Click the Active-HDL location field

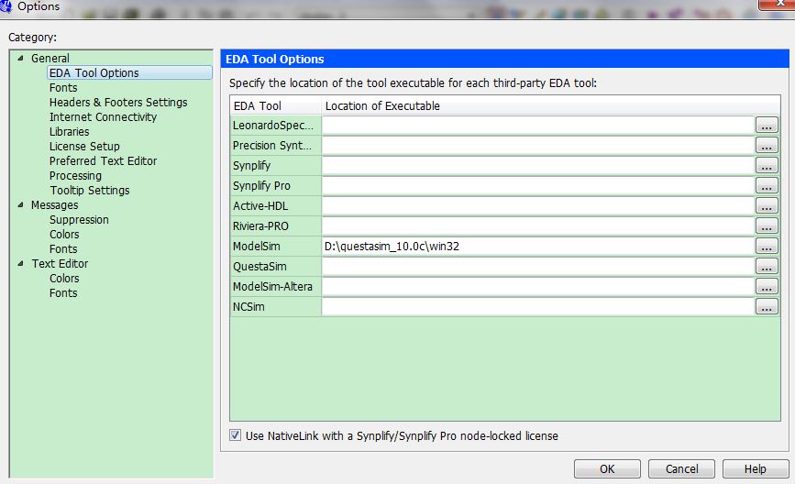(538, 206)
